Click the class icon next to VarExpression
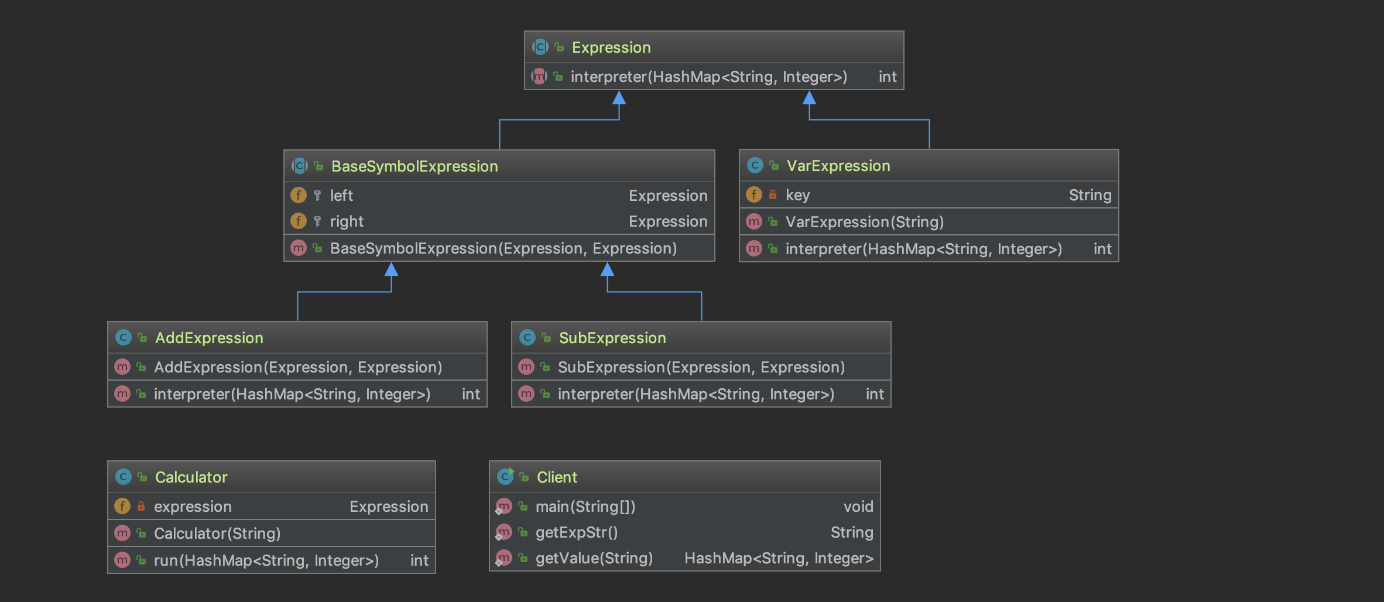The width and height of the screenshot is (1384, 602). click(x=755, y=166)
